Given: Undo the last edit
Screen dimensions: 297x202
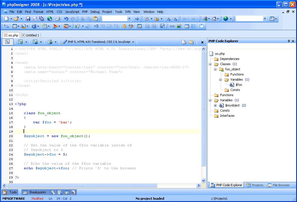Looking at the screenshot, I should click(x=66, y=19).
